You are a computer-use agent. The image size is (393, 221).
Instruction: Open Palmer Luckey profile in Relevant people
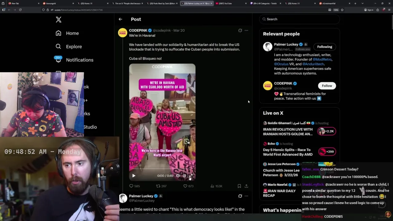point(286,45)
